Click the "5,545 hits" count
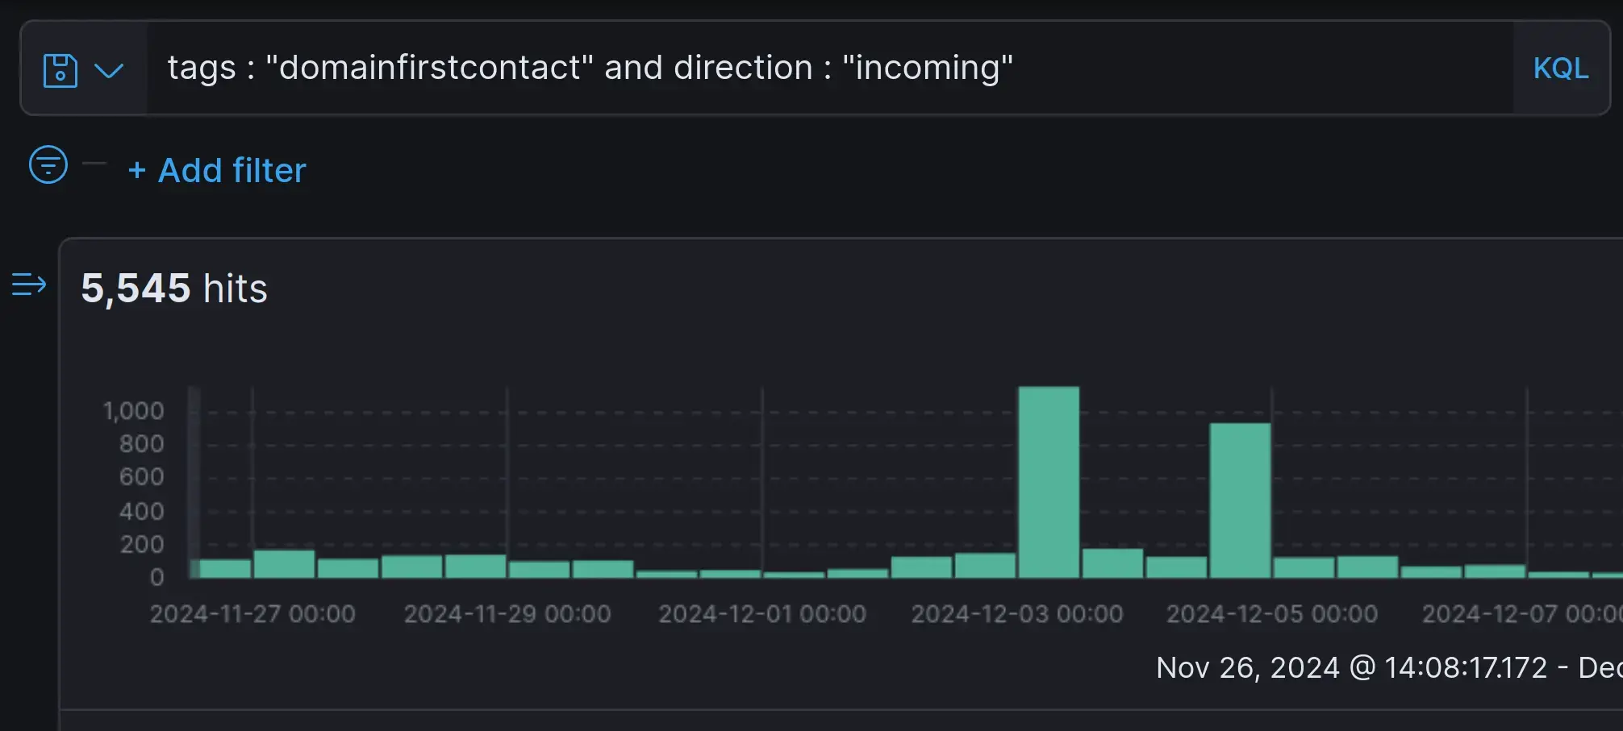Image resolution: width=1623 pixels, height=731 pixels. coord(174,289)
